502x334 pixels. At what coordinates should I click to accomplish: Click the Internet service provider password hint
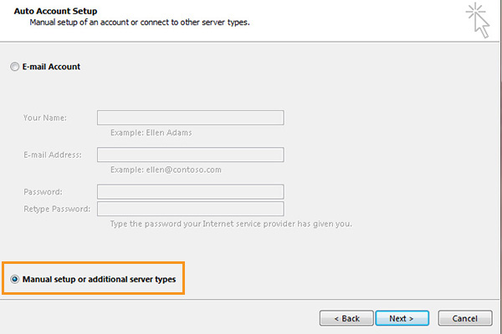tap(231, 224)
